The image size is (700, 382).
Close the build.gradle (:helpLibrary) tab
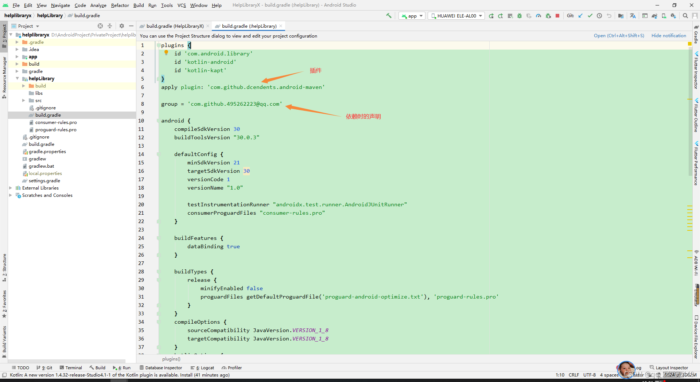pyautogui.click(x=281, y=26)
